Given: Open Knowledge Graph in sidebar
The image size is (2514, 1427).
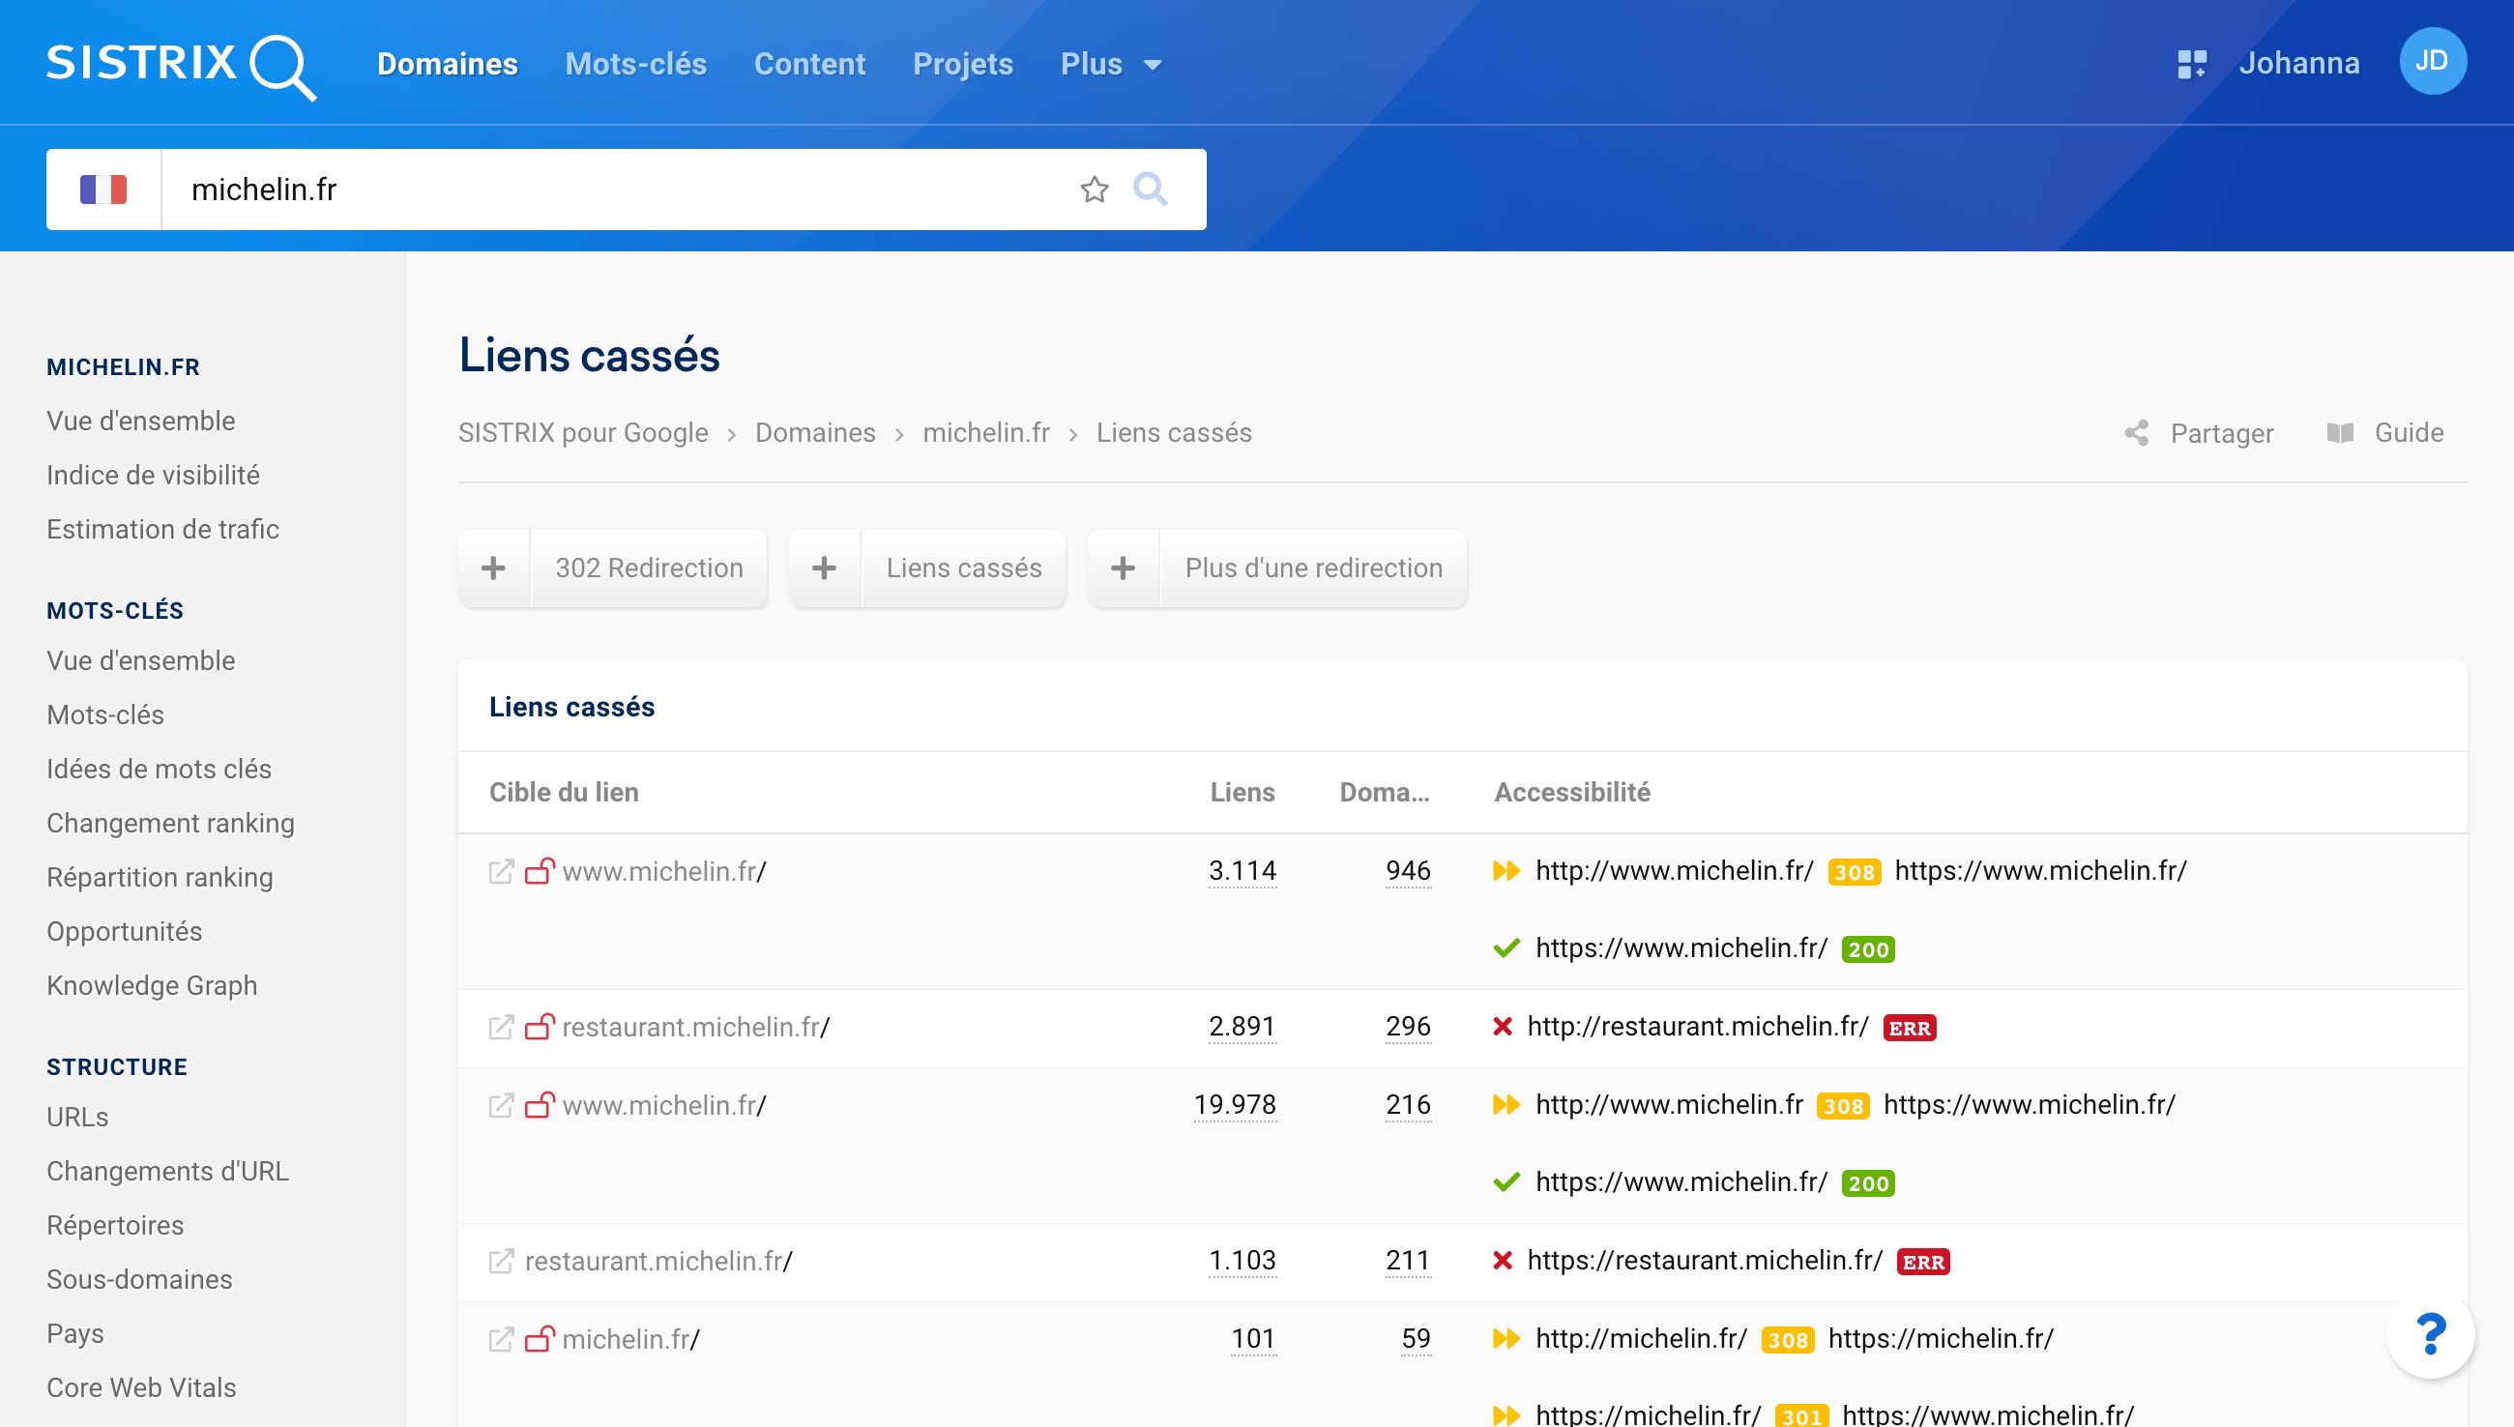Looking at the screenshot, I should point(152,985).
